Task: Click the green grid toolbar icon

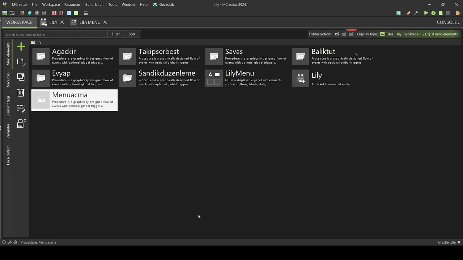Action: (76, 13)
